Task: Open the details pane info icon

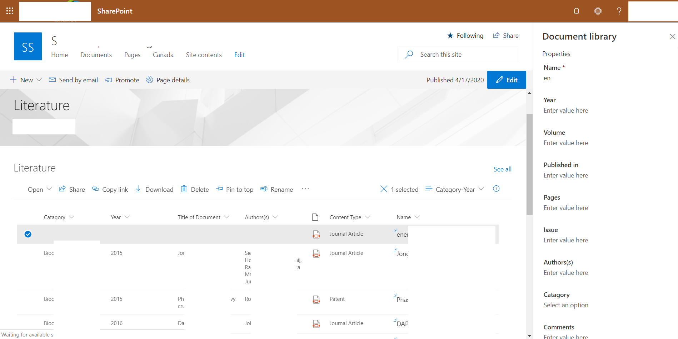Action: [496, 189]
